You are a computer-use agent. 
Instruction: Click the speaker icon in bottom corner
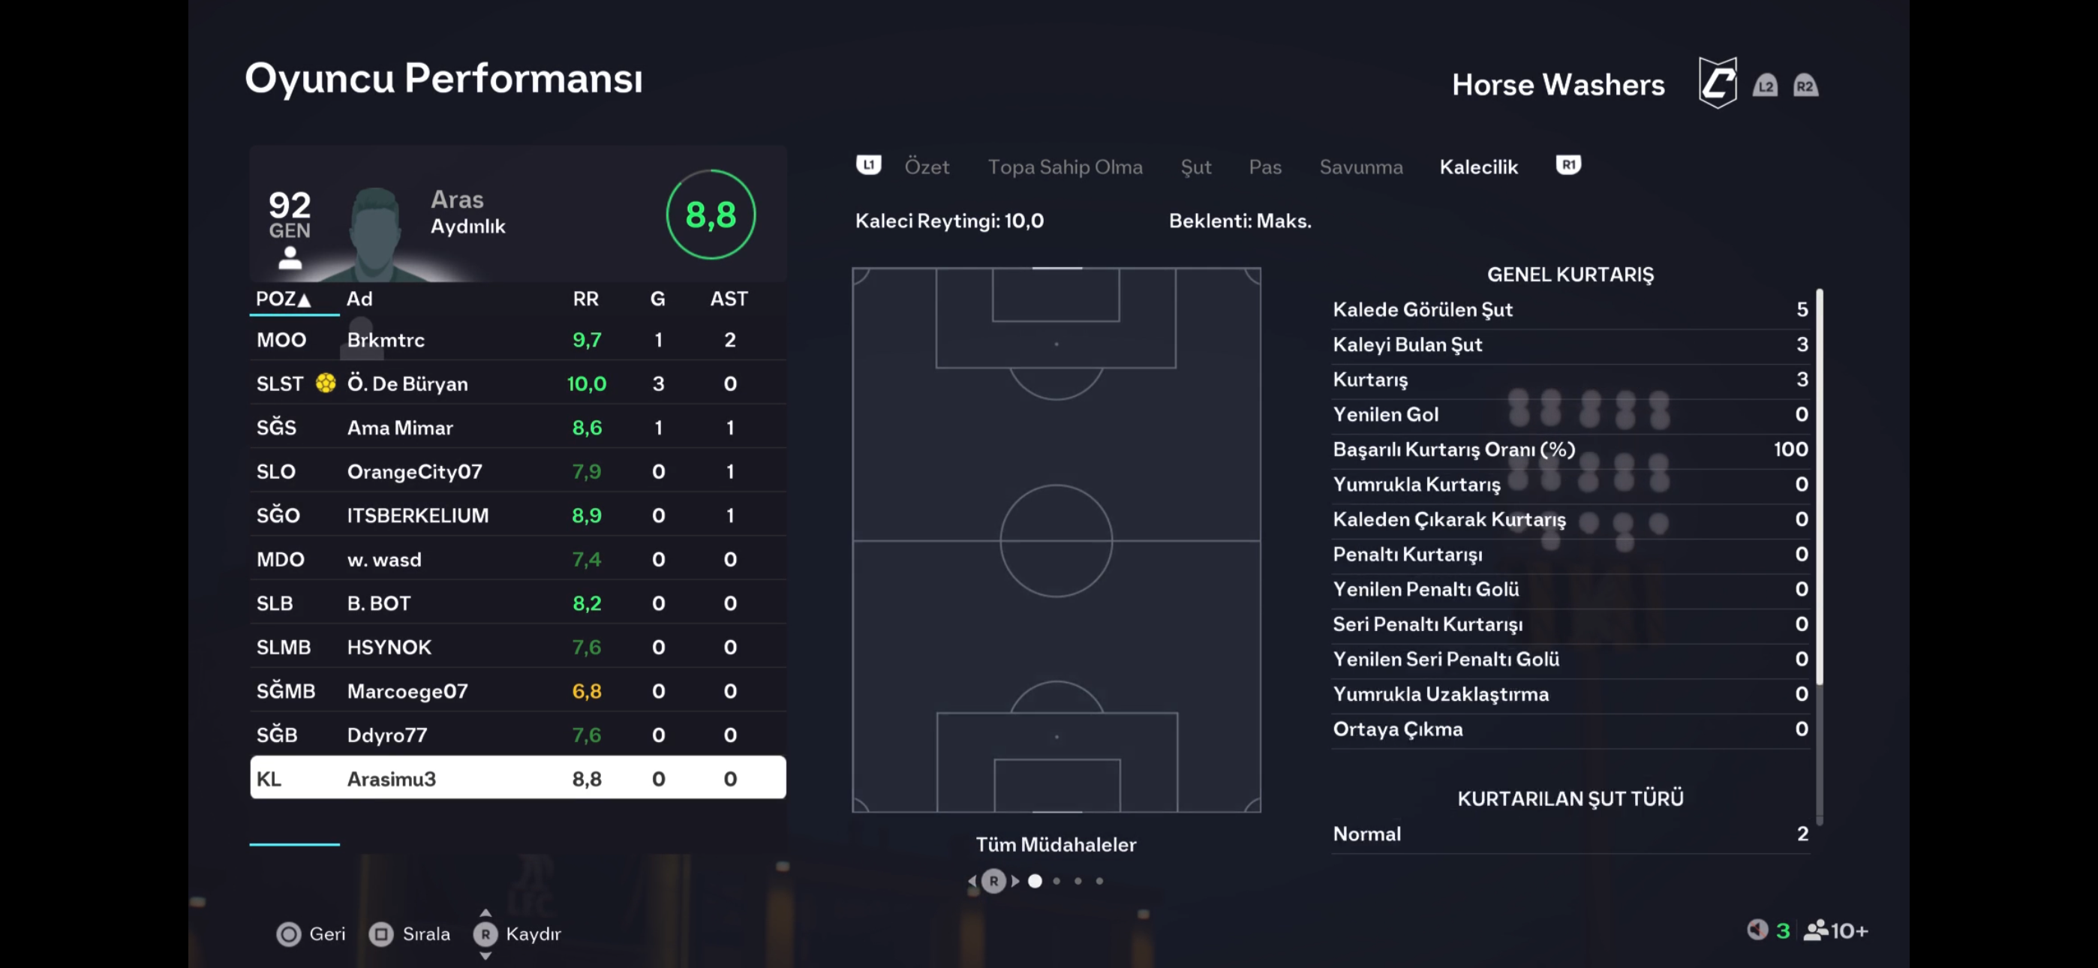pyautogui.click(x=1757, y=930)
